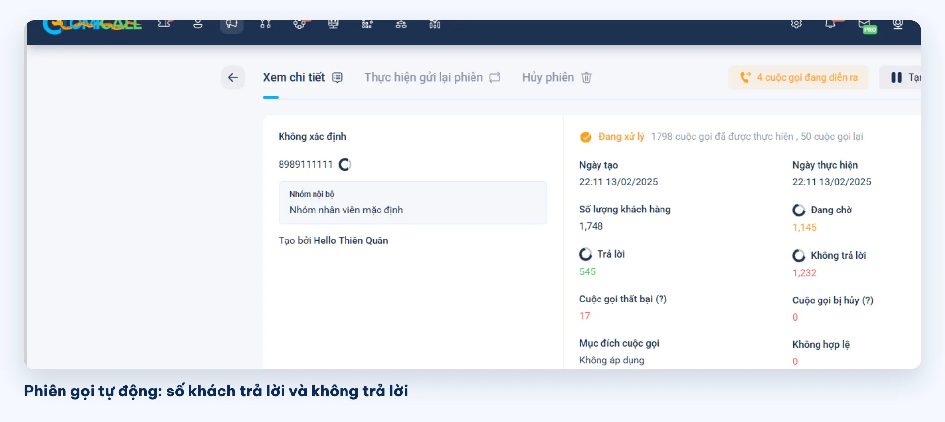Open the notifications bell icon
This screenshot has height=422, width=945.
(x=830, y=24)
